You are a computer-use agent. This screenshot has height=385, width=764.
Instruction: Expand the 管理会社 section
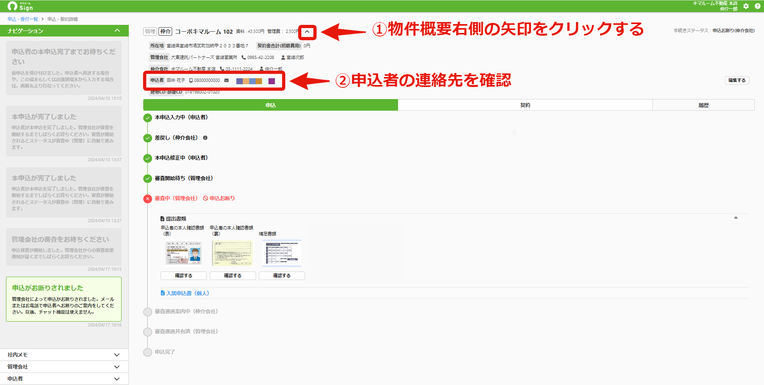[x=64, y=367]
